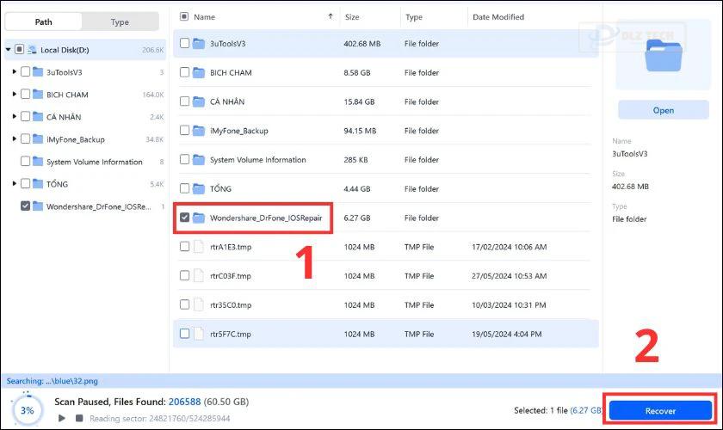Click CÁ NHÂN folder icon in file list
Viewport: 723px width, 430px height.
(x=199, y=101)
